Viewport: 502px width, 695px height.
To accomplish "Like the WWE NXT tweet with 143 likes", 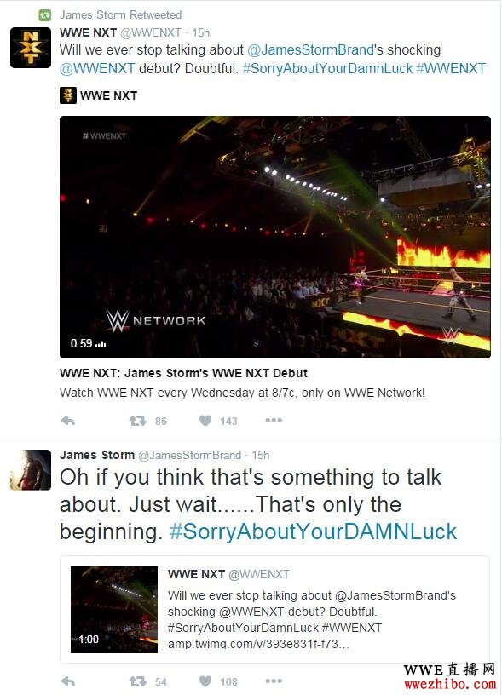I will click(x=205, y=421).
